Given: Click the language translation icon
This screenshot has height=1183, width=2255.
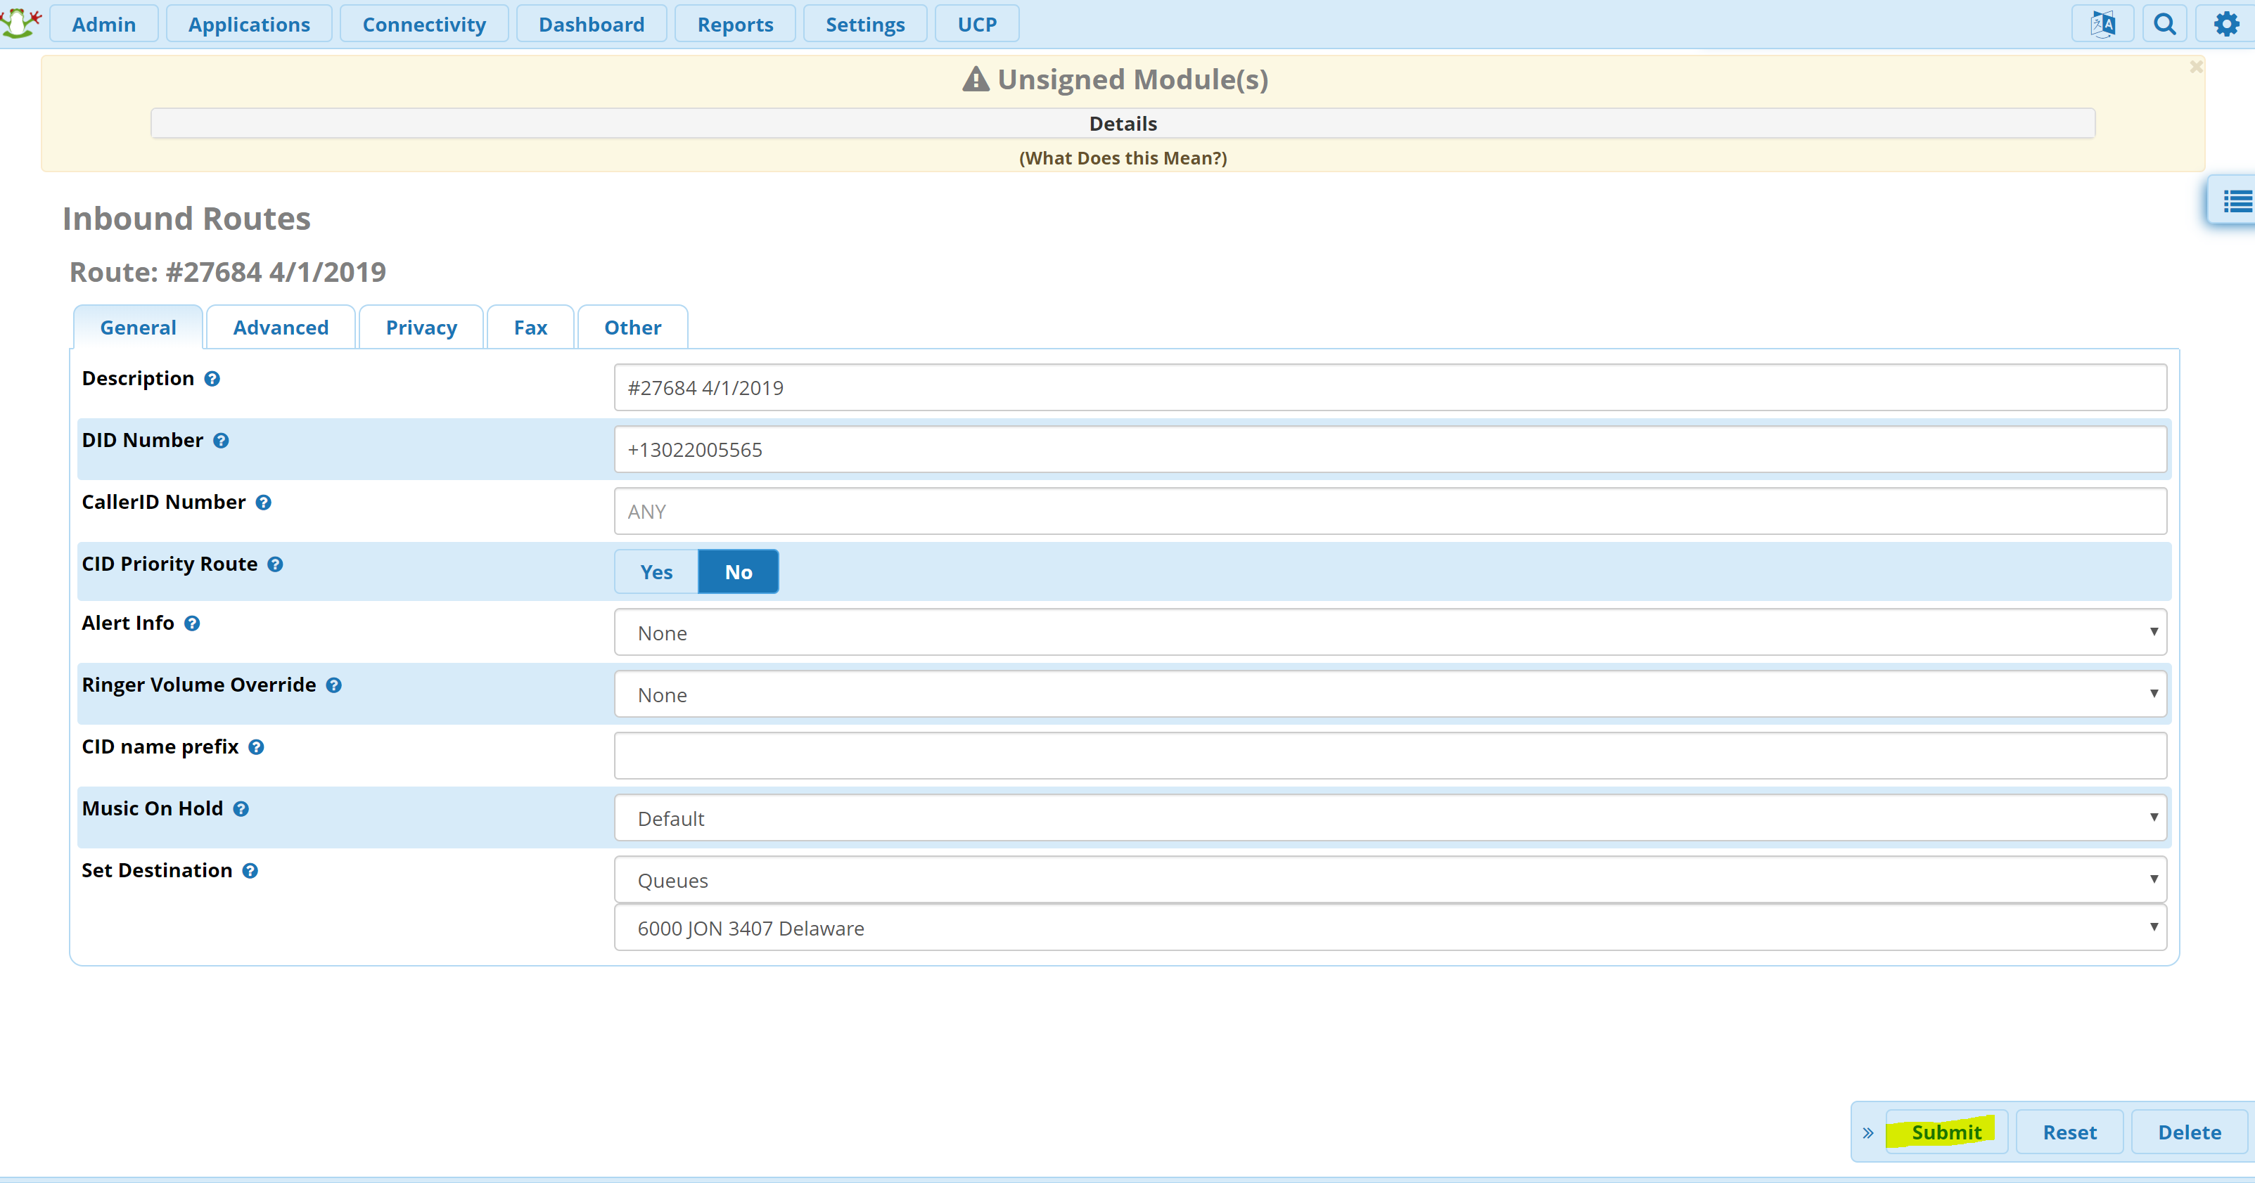Looking at the screenshot, I should [x=2102, y=24].
